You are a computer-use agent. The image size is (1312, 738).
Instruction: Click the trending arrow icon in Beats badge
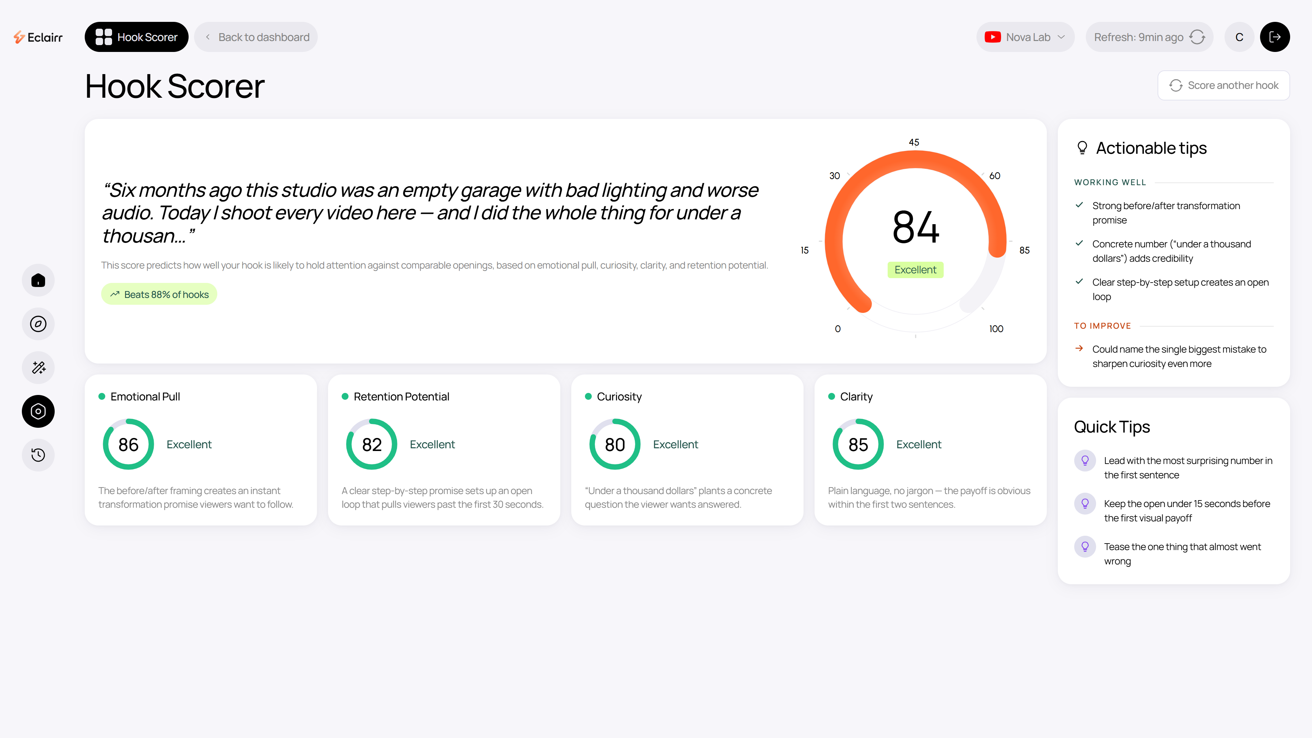115,294
